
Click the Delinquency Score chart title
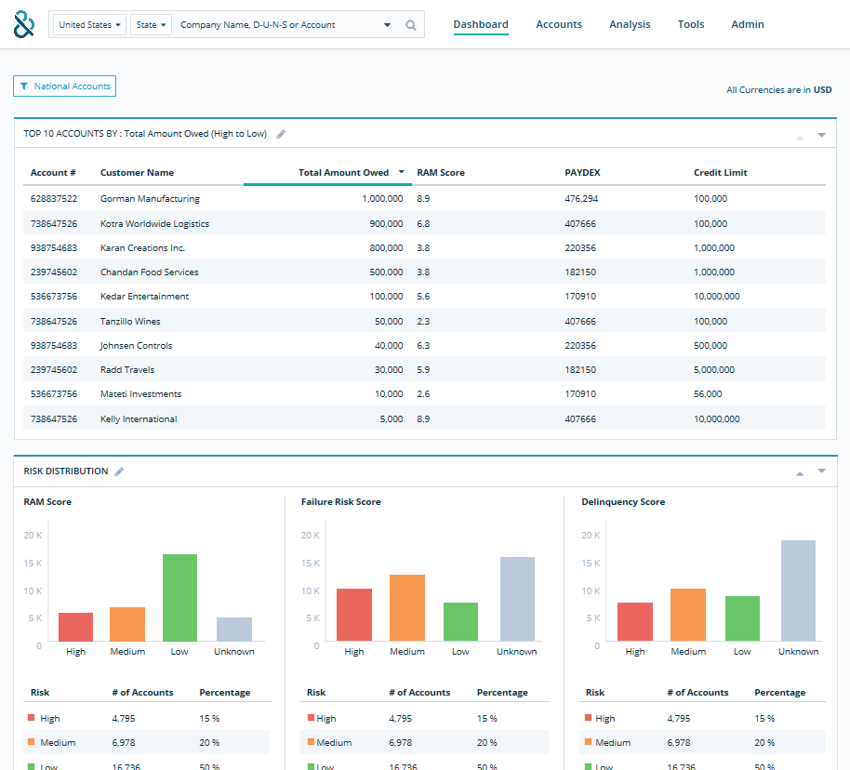click(x=623, y=501)
